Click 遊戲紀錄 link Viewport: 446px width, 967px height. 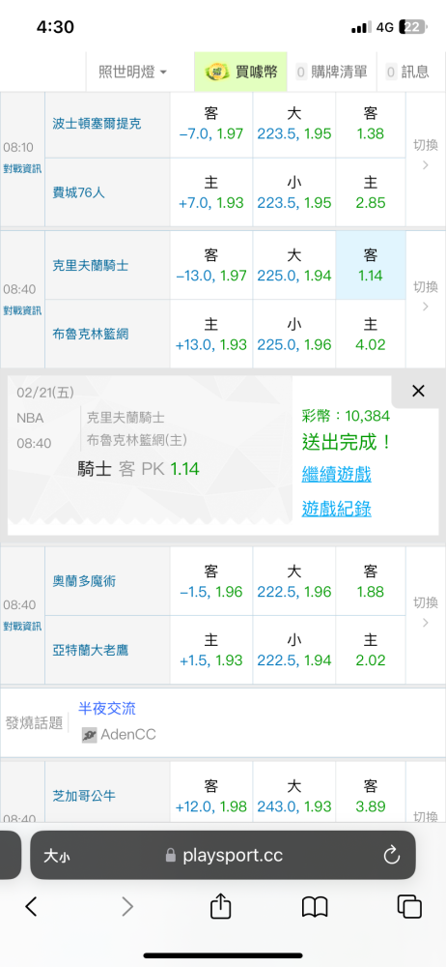coord(336,509)
